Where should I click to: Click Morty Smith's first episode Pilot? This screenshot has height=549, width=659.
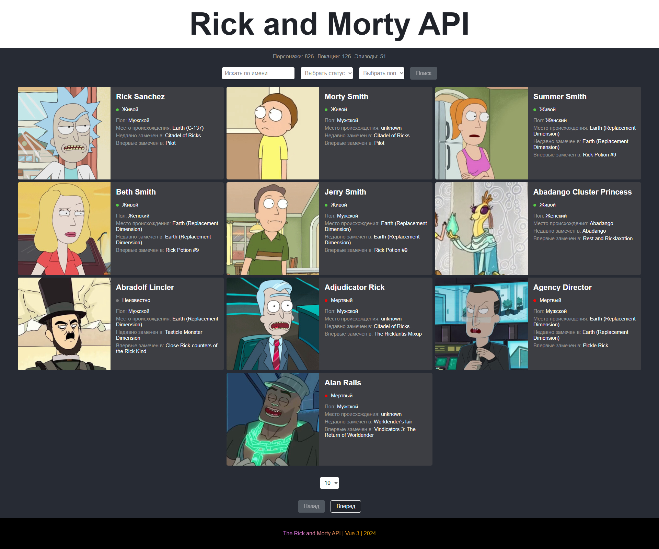379,143
